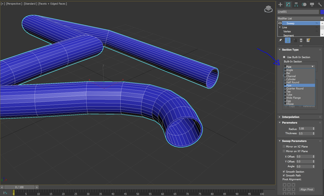Remove modifier with trash can icon

(301, 40)
